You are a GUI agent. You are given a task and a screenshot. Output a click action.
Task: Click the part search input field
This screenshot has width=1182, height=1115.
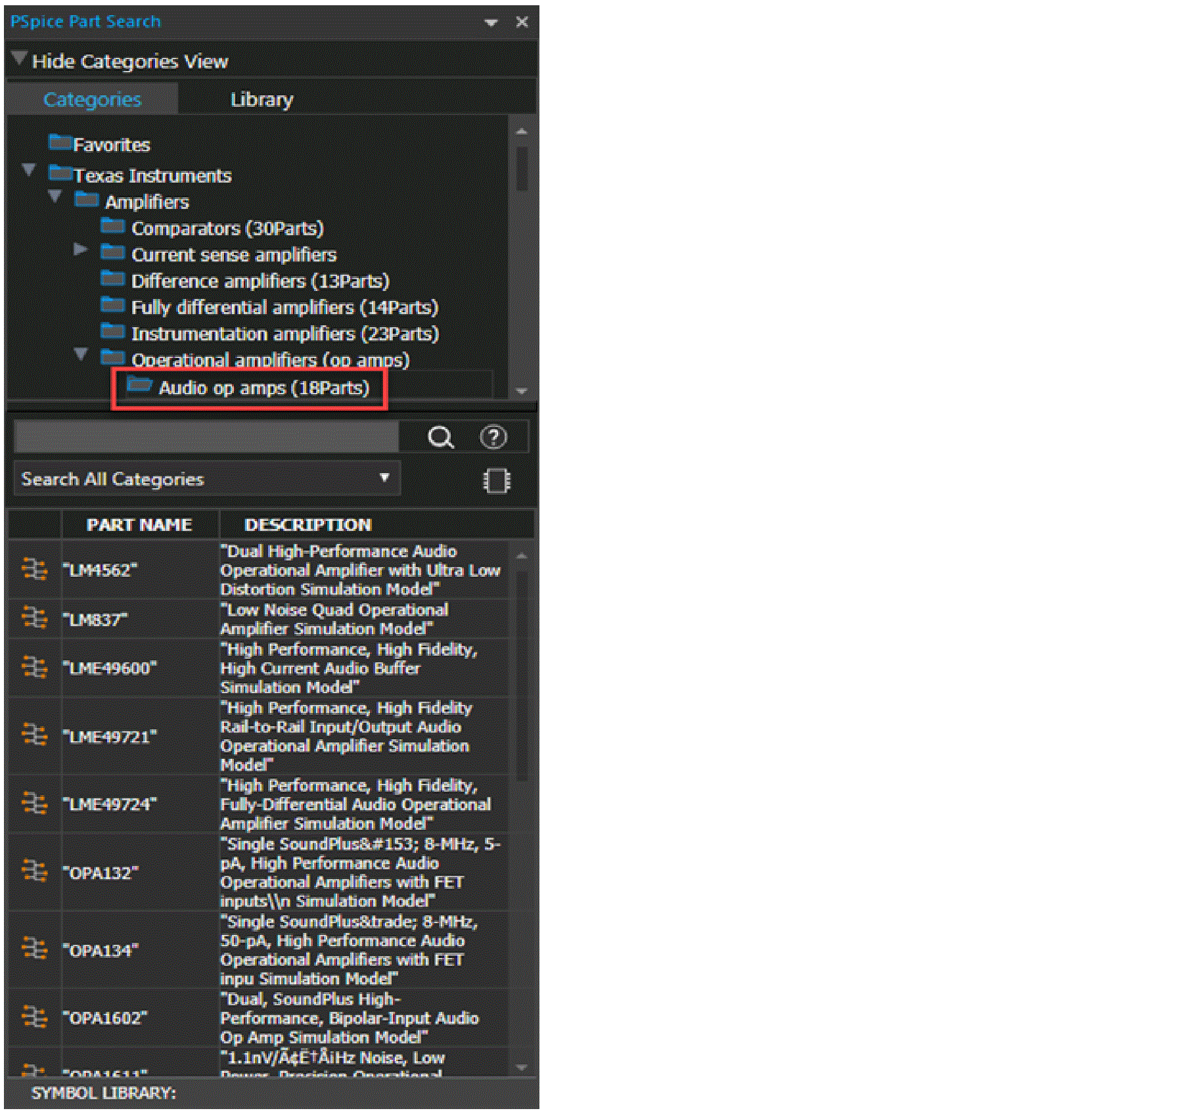(x=206, y=437)
